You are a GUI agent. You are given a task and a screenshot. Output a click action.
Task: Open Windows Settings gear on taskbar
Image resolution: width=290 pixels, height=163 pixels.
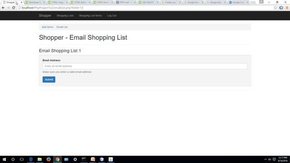(x=75, y=159)
